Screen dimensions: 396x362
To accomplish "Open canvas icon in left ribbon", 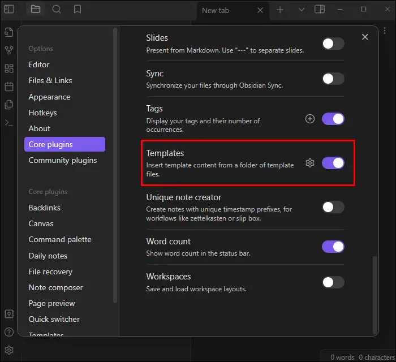I will coord(9,68).
